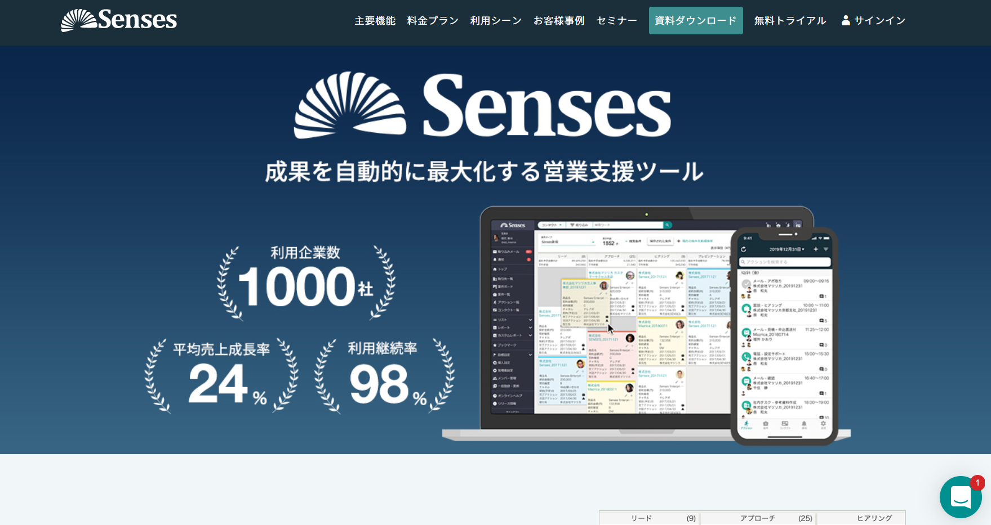The image size is (991, 525).
Task: Click the ヒアリング column header
Action: click(861, 518)
